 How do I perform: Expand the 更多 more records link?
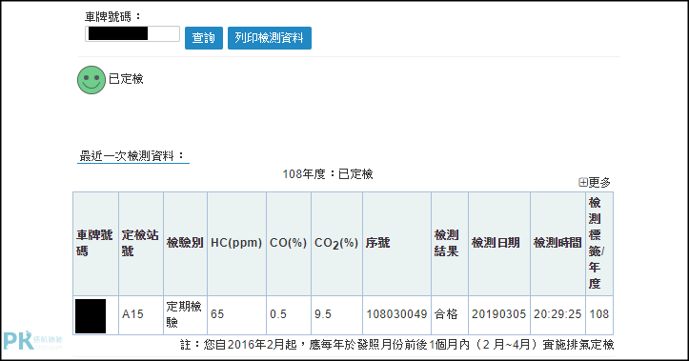595,182
